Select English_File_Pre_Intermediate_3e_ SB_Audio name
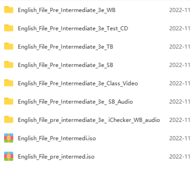Viewport: 191px width, 179px height. tap(75, 102)
